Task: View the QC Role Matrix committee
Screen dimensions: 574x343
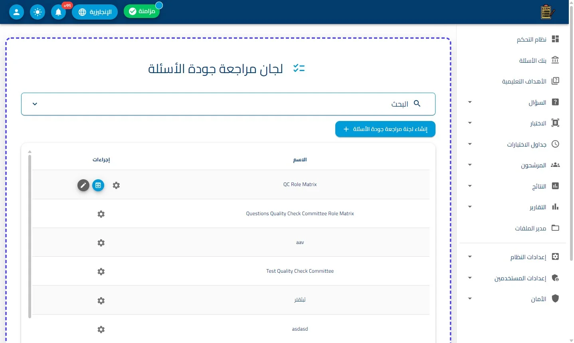Action: click(x=98, y=185)
